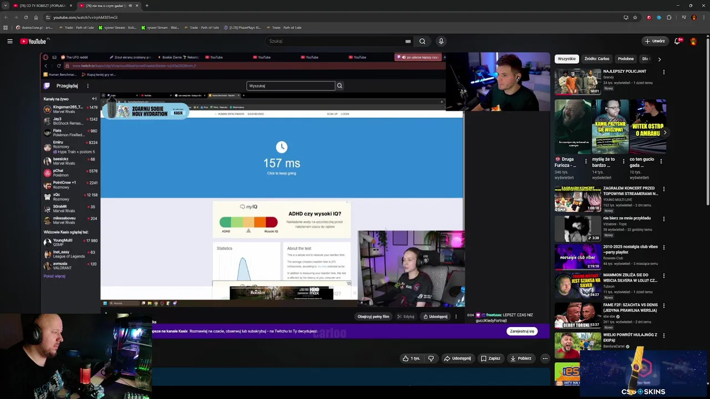Click the Utwórz create button
Screen dimensions: 710x399
tap(655, 41)
